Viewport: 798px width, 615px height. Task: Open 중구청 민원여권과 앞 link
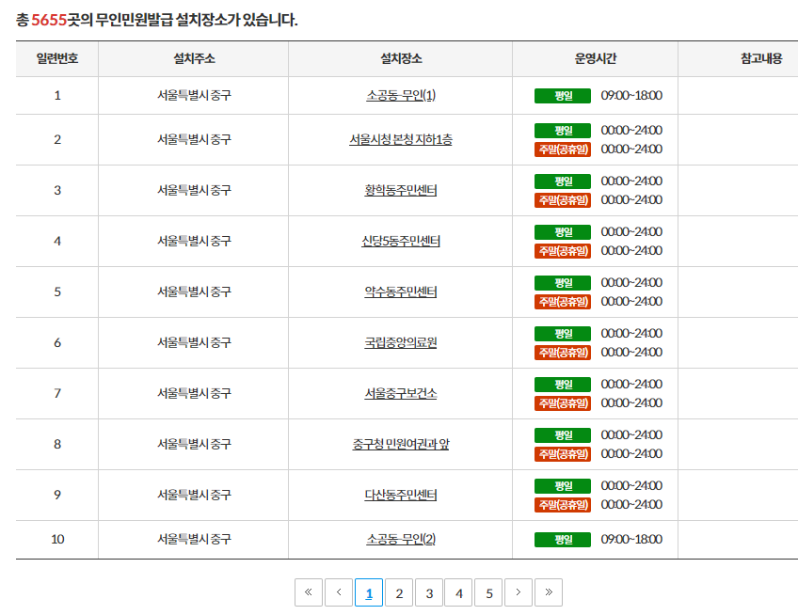401,445
